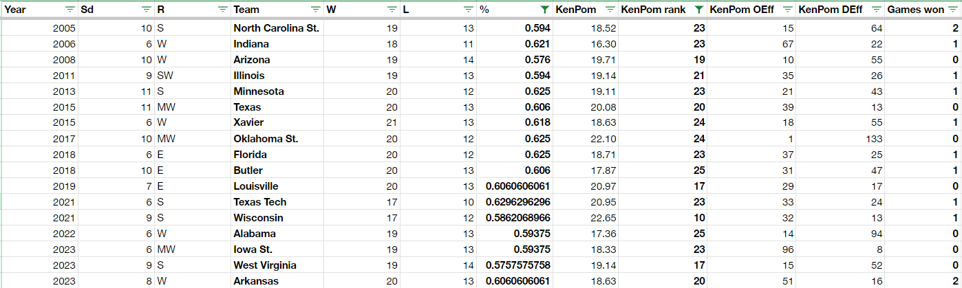
Task: Open filter menu for W column
Action: point(392,10)
